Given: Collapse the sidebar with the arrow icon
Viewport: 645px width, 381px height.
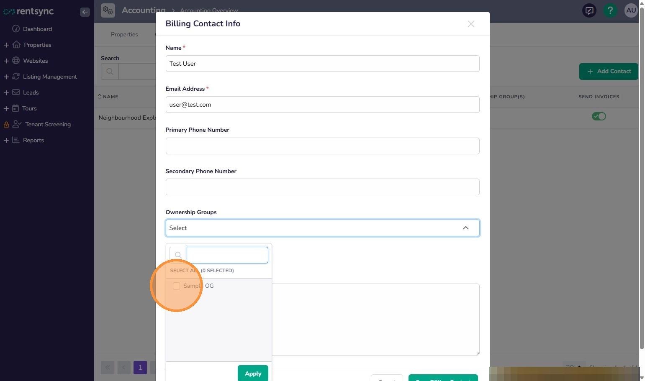Looking at the screenshot, I should coord(85,12).
